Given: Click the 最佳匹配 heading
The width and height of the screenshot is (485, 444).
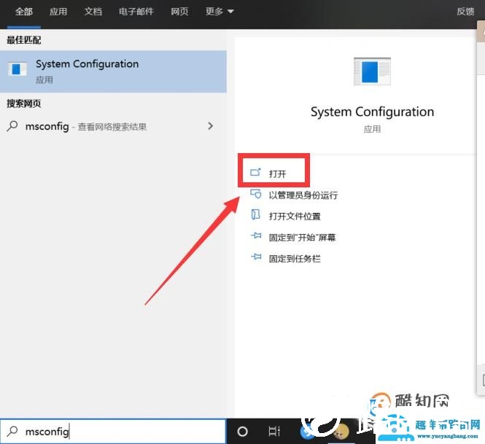Looking at the screenshot, I should click(x=24, y=40).
